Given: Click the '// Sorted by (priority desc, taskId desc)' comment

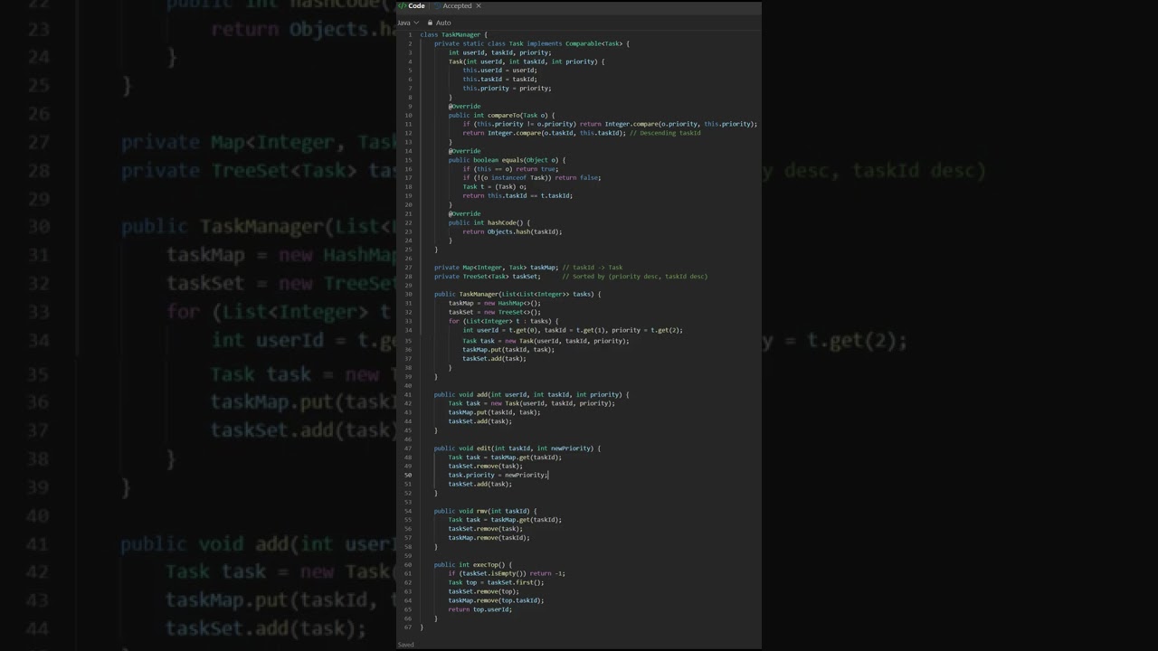Looking at the screenshot, I should (x=634, y=277).
